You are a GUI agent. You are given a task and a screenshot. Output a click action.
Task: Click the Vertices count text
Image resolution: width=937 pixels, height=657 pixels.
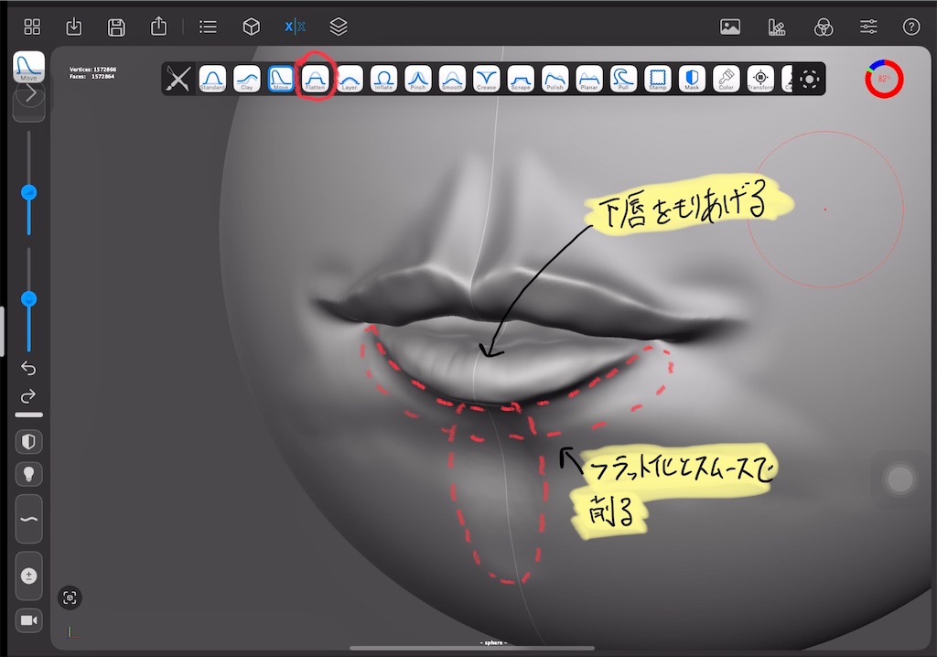[92, 70]
